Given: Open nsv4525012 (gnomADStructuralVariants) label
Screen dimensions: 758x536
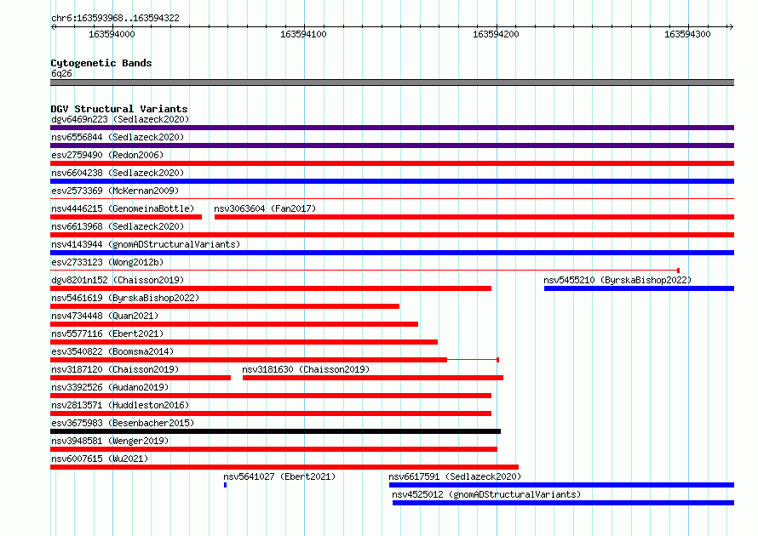Looking at the screenshot, I should (486, 494).
